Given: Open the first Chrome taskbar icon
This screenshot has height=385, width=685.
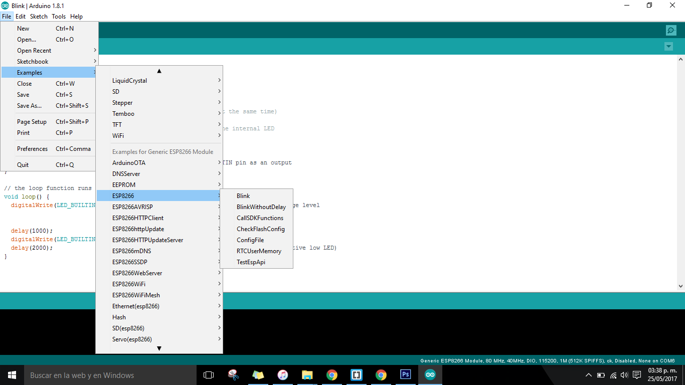Looking at the screenshot, I should pos(332,374).
